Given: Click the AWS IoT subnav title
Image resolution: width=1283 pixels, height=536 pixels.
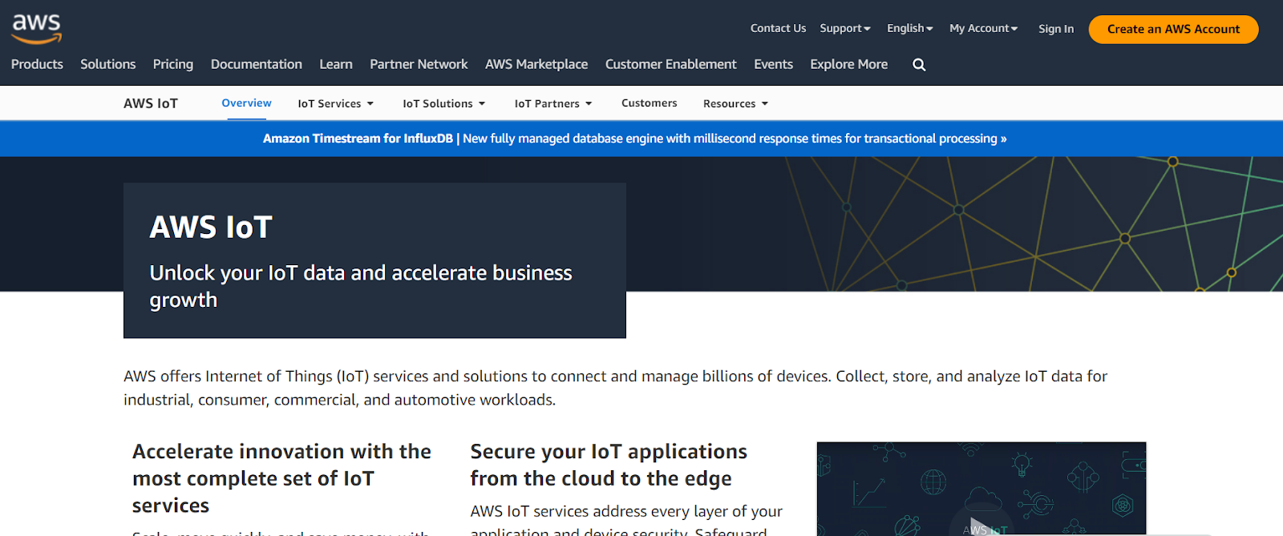Looking at the screenshot, I should click(x=151, y=103).
